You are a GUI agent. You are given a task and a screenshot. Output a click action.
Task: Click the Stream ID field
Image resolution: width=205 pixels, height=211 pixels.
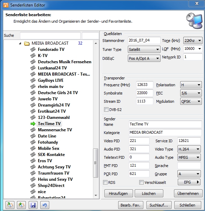pos(145,101)
